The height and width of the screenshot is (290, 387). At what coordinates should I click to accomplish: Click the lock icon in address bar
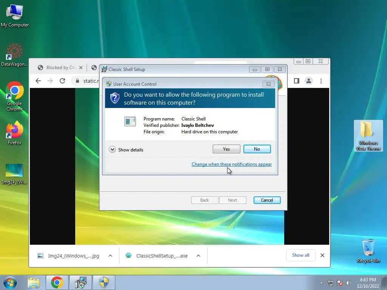tap(77, 81)
